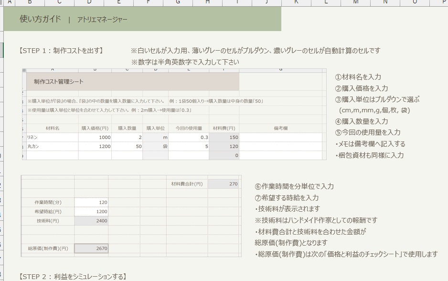The image size is (448, 281).
Task: Open the empty 購入単位 pulldown in third material row
Action: 154,154
